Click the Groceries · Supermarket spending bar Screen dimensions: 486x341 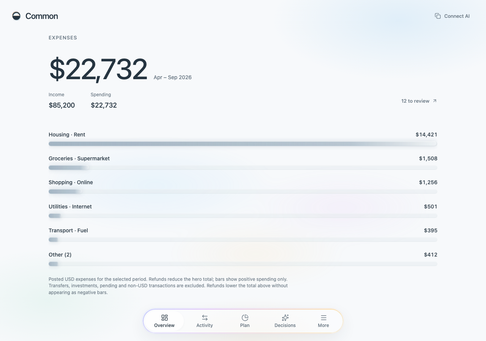tap(243, 167)
